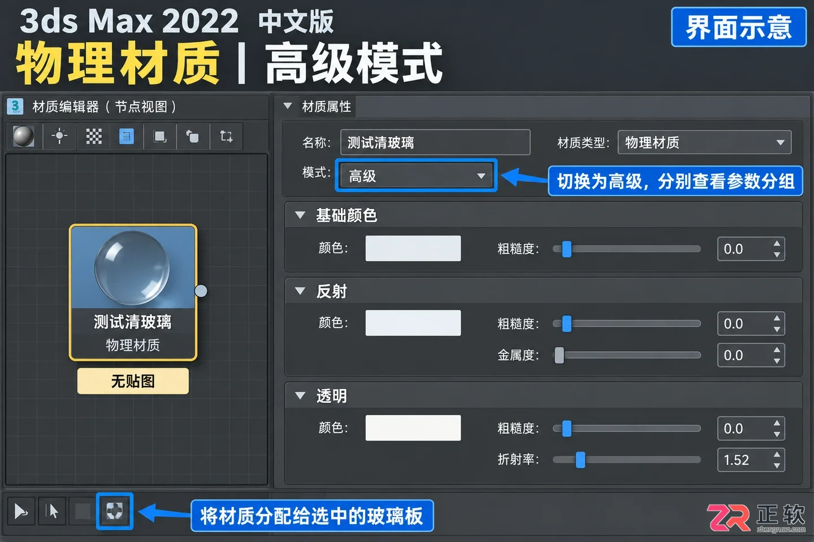Open the 透明 color swatch
This screenshot has height=542, width=814.
[413, 428]
